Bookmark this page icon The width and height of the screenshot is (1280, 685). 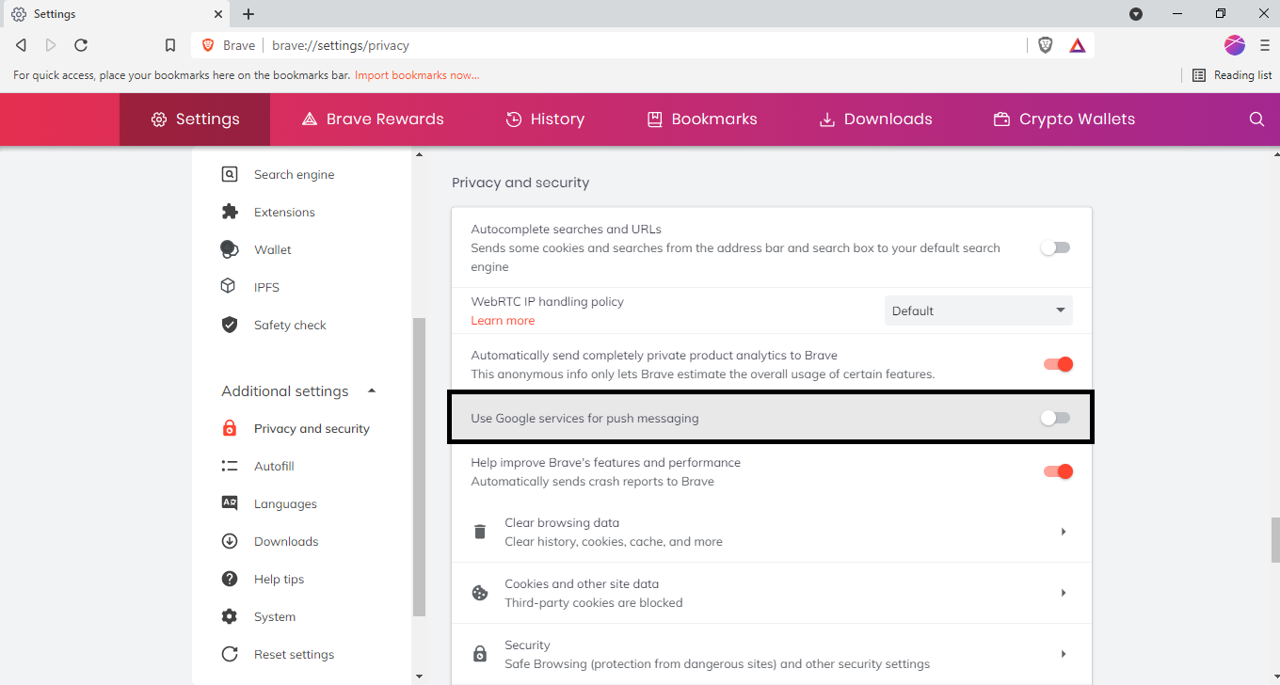170,45
